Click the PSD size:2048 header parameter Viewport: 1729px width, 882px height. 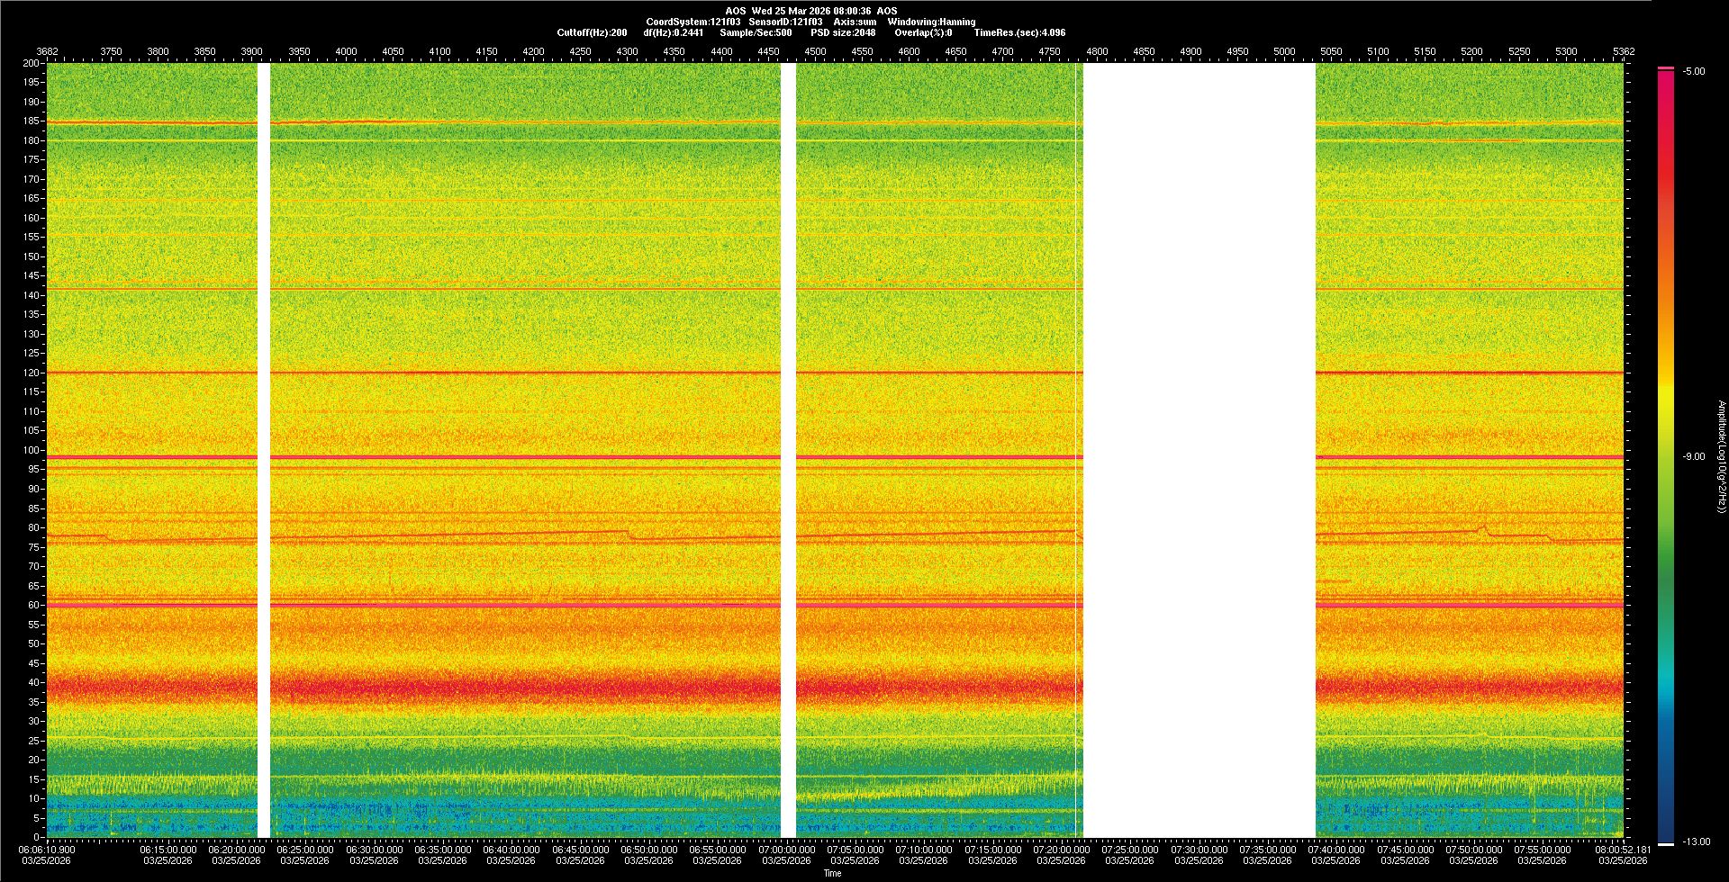click(843, 32)
